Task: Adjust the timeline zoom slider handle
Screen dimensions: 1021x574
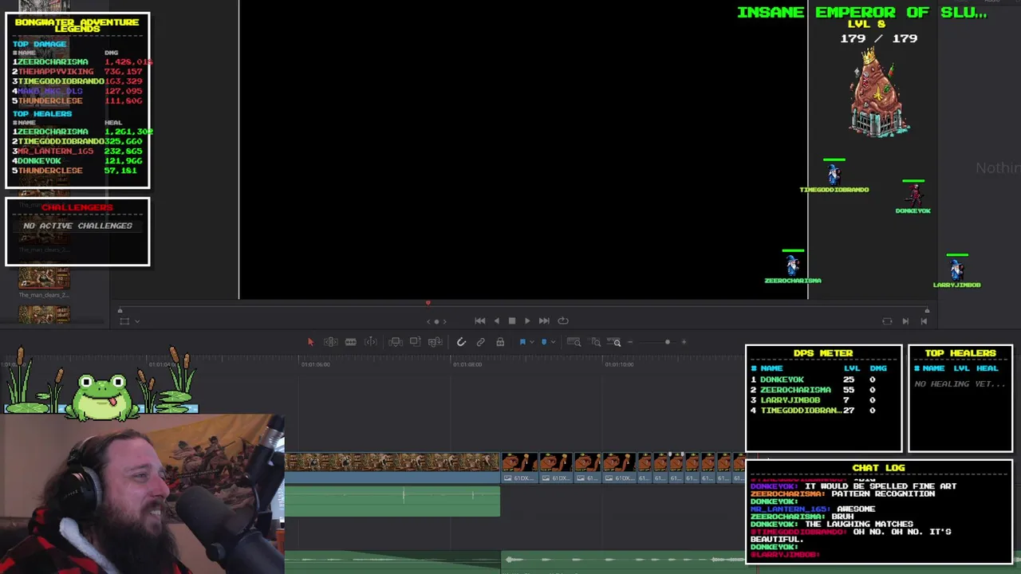Action: coord(668,342)
